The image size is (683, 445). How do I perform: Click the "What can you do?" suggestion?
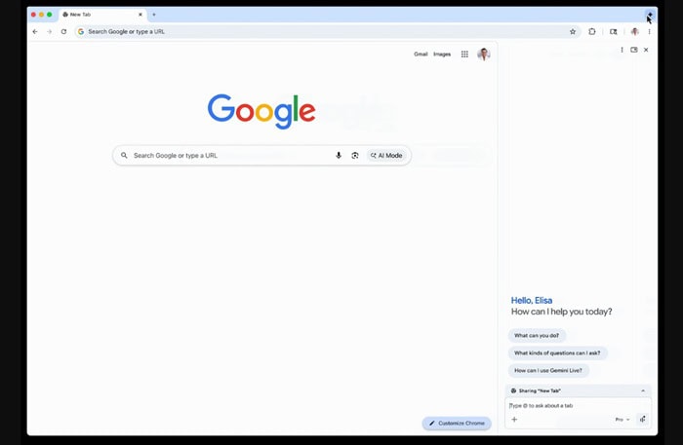click(537, 336)
